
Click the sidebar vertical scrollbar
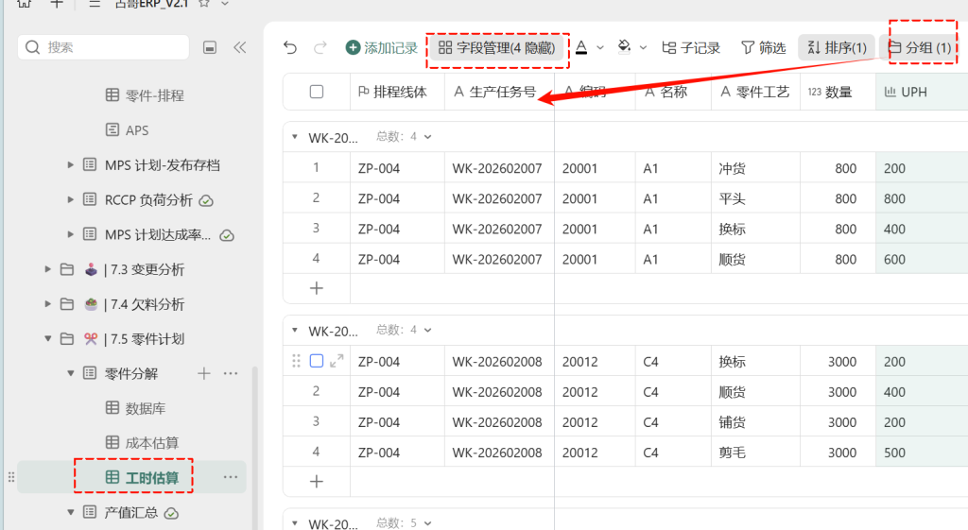click(255, 447)
